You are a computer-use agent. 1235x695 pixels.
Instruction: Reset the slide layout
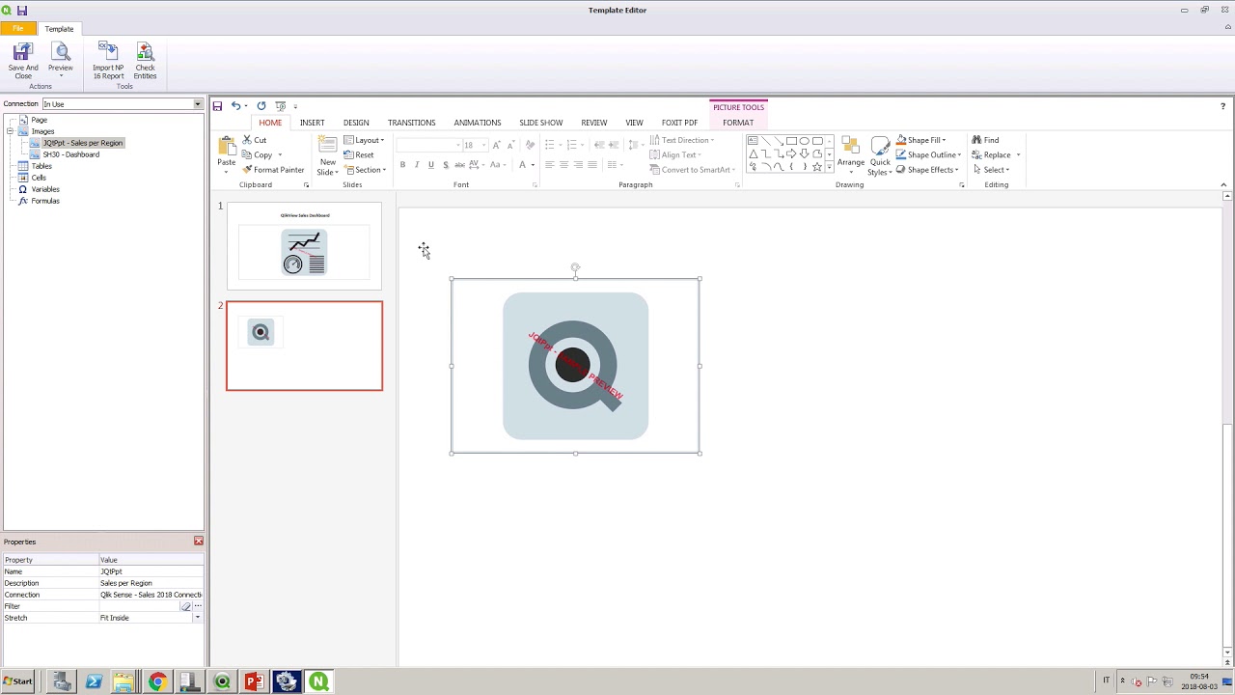tap(359, 154)
